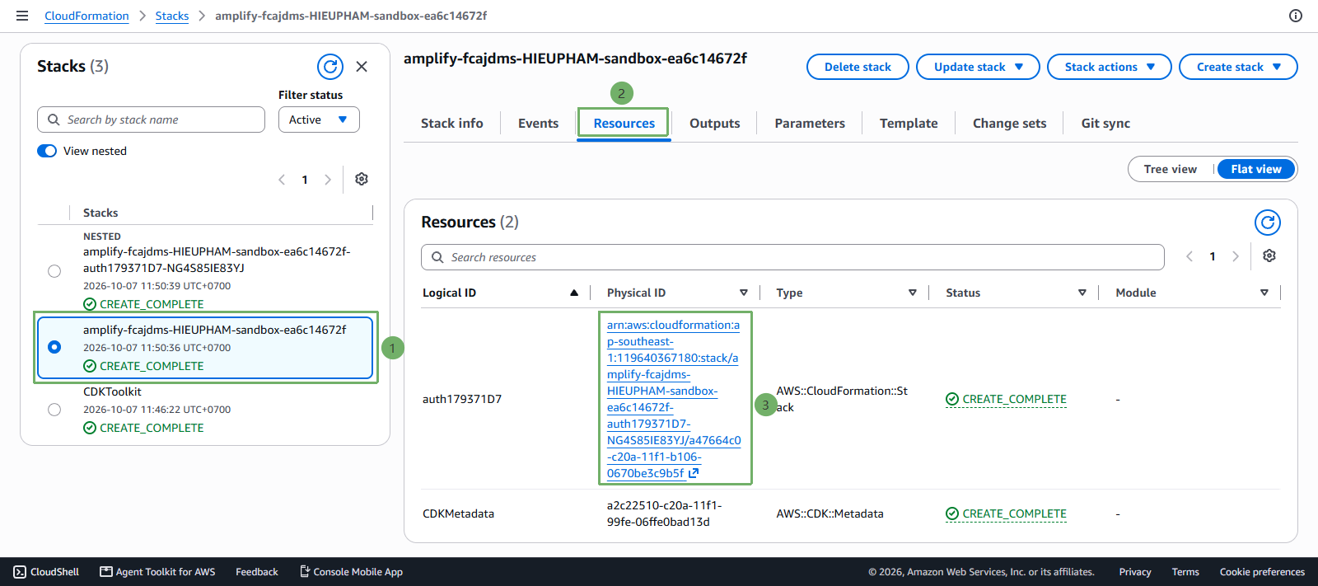Viewport: 1318px width, 586px height.
Task: Open CloudShell from the footer
Action: coord(47,572)
